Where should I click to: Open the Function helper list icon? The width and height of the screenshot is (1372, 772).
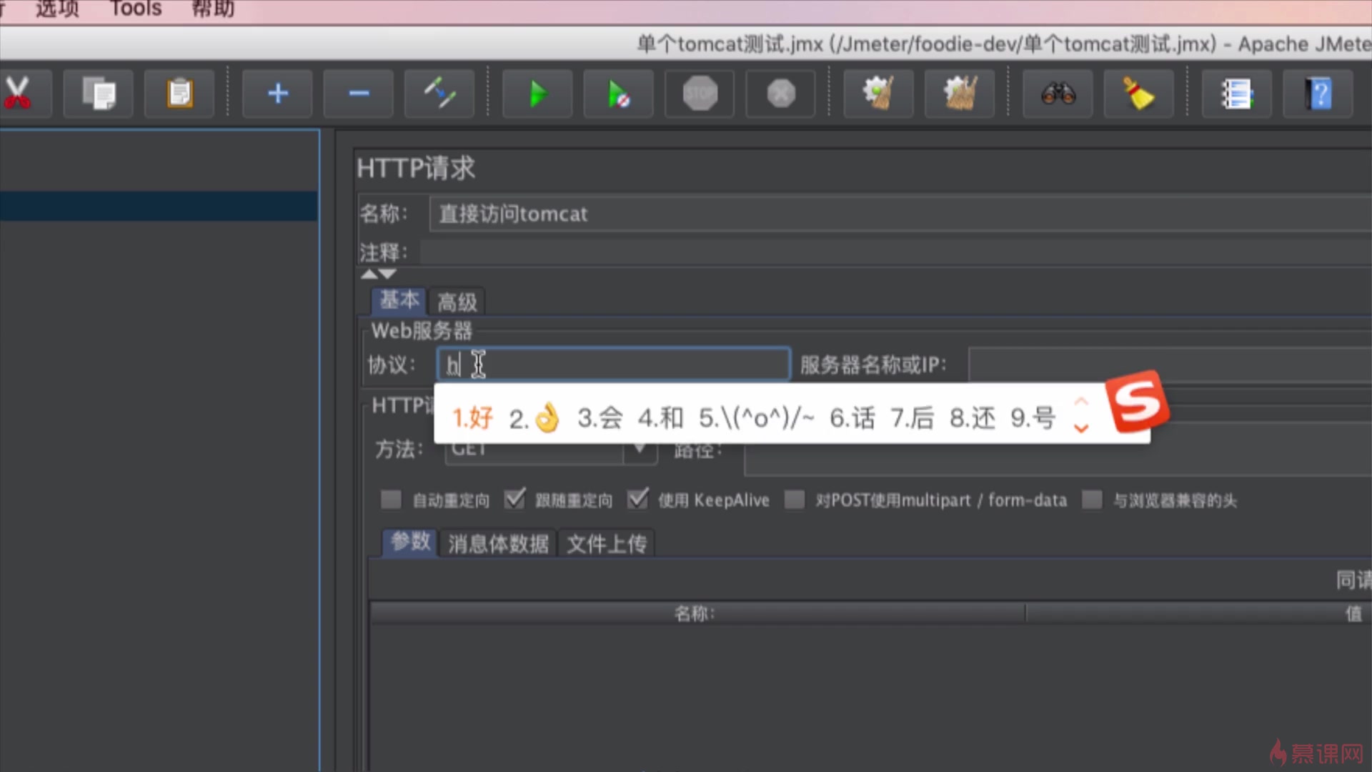coord(1237,94)
